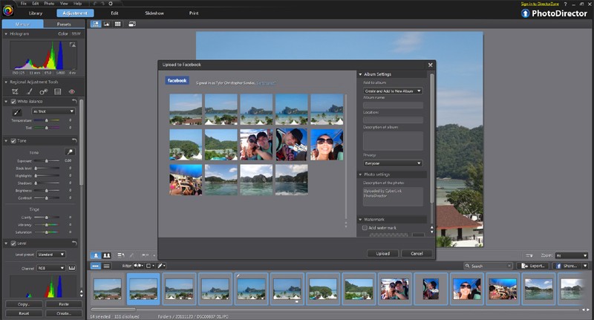Toggle the Tone checkbox
This screenshot has width=594, height=320.
click(x=13, y=141)
